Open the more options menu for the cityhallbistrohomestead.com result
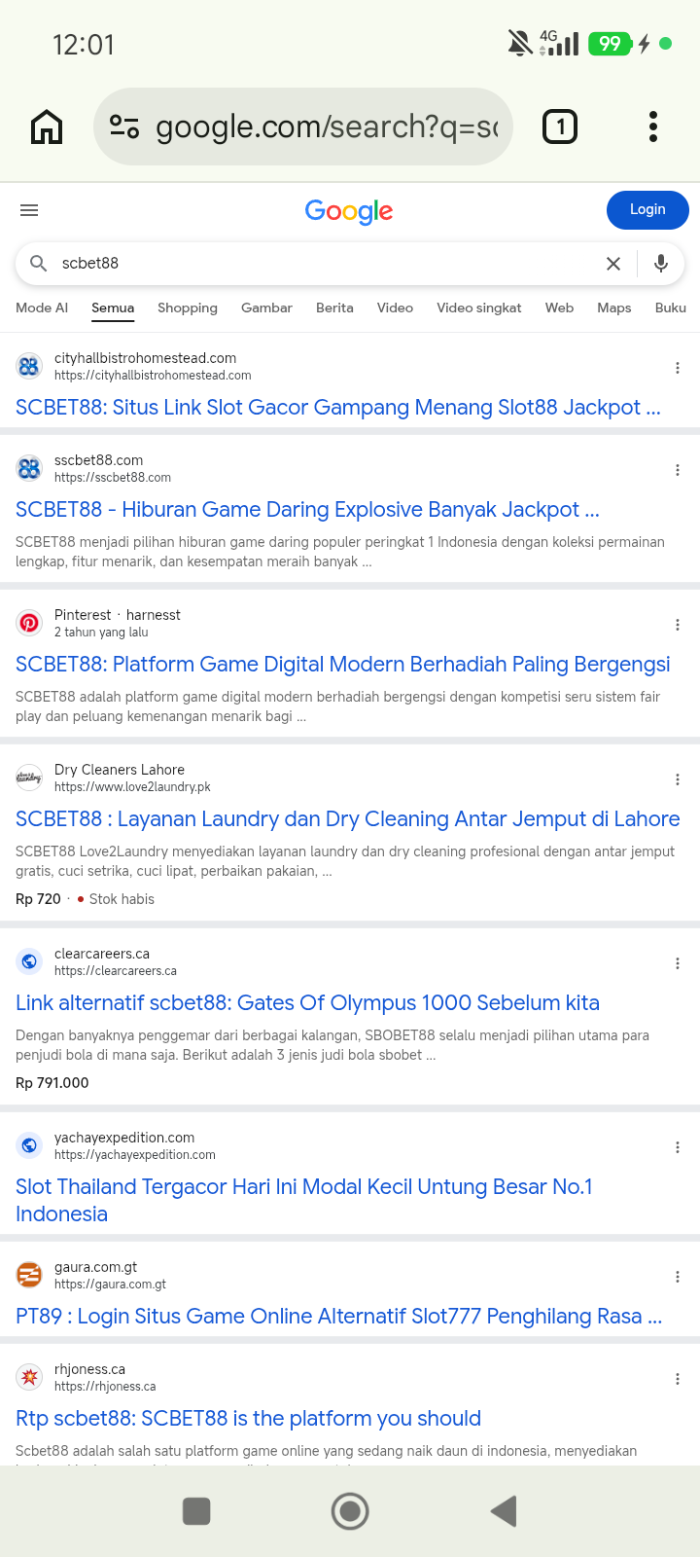 pos(678,368)
